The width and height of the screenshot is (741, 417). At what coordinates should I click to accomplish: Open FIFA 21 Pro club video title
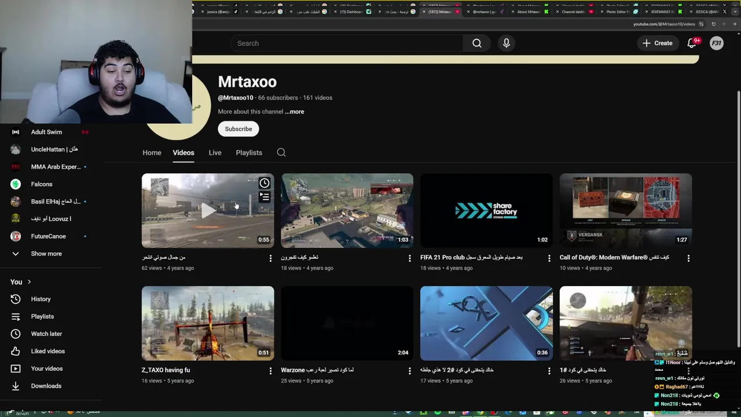[x=471, y=257]
